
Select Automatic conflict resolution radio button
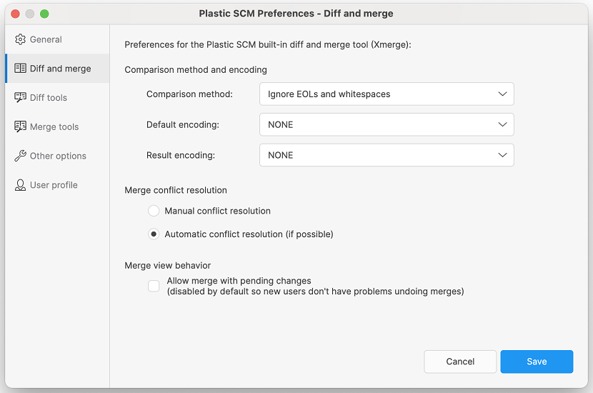coord(154,234)
